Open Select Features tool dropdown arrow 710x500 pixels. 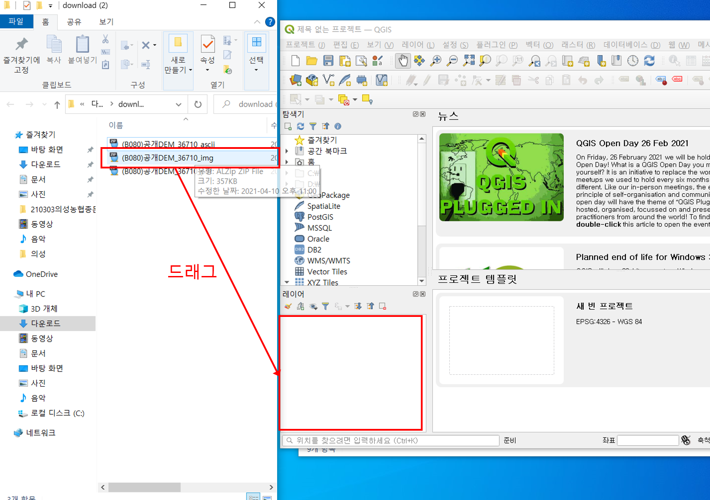point(307,100)
